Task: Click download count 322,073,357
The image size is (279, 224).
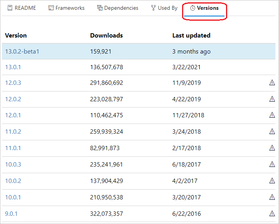Action: [x=106, y=214]
